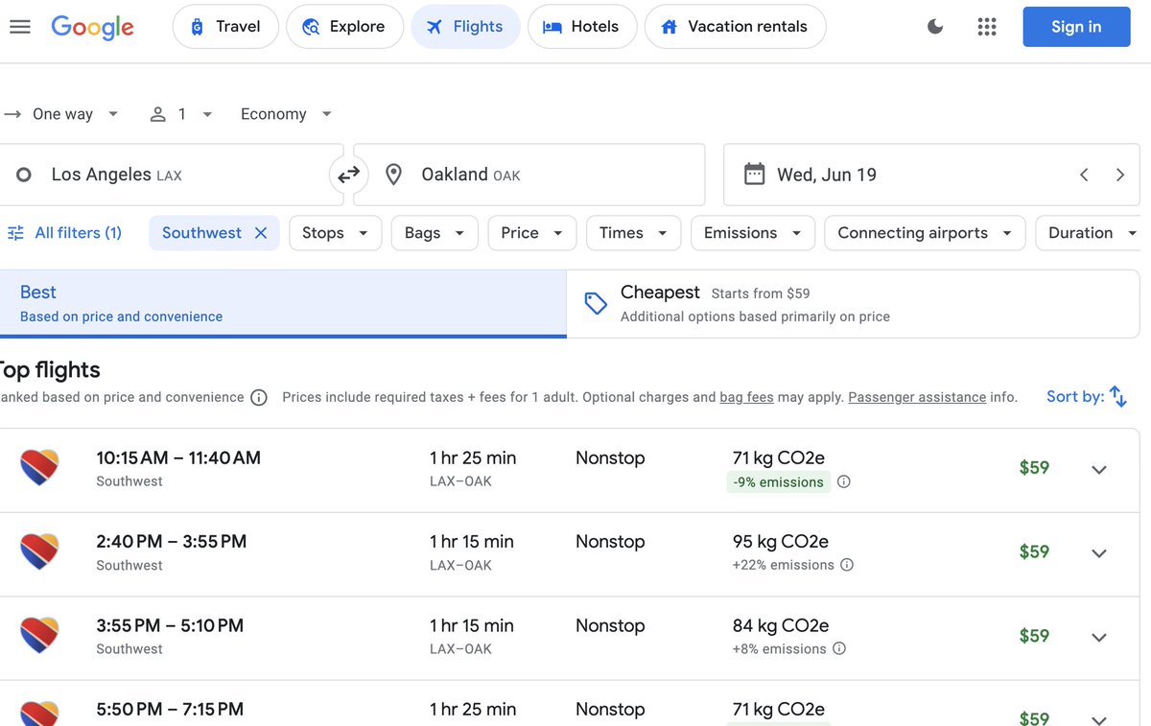The height and width of the screenshot is (726, 1151).
Task: Edit the Los Angeles LAX origin field
Action: tap(170, 175)
